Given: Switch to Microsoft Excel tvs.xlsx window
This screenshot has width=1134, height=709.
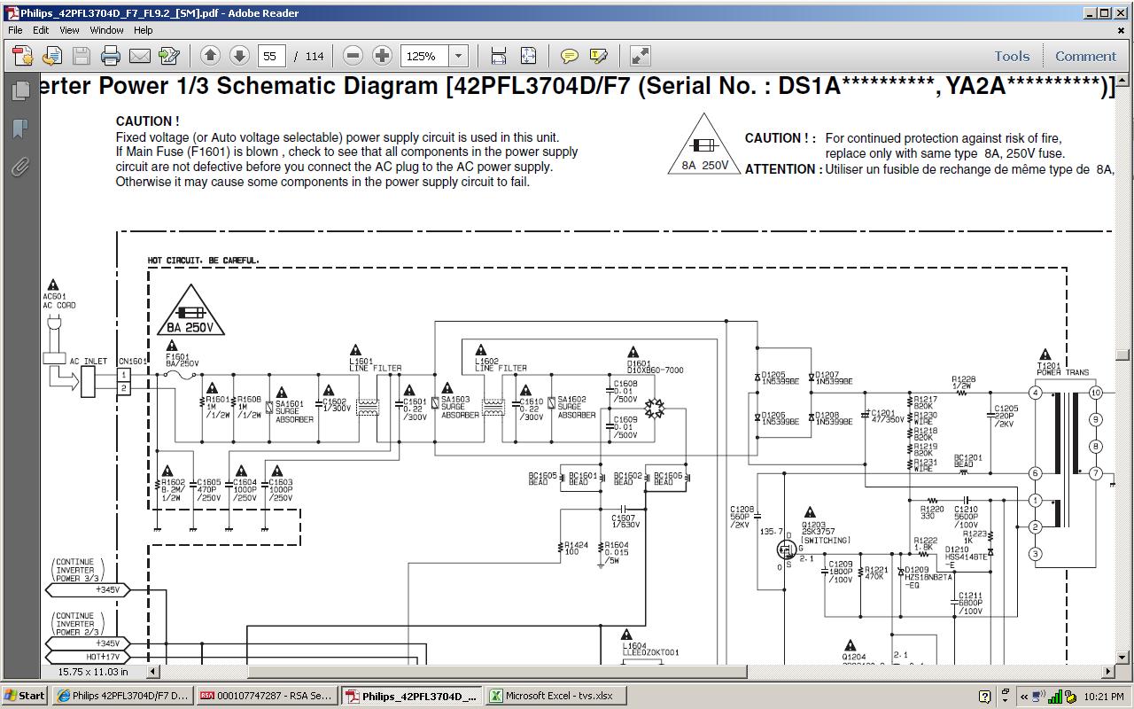Looking at the screenshot, I should coord(555,696).
